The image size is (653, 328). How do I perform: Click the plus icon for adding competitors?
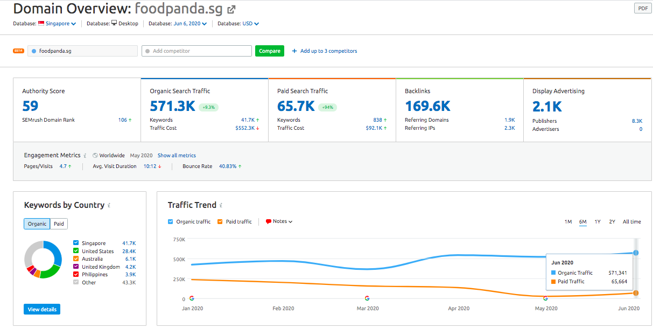point(294,51)
